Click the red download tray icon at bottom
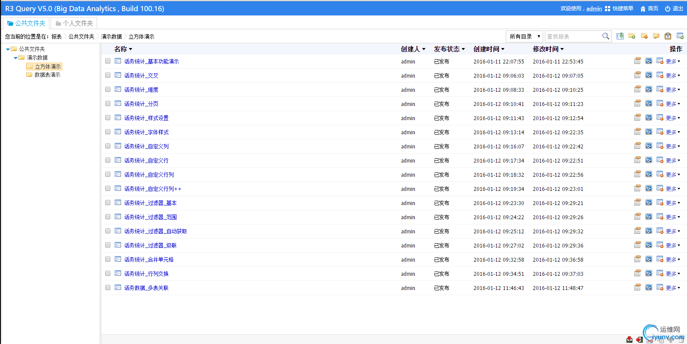The image size is (687, 344). [629, 340]
